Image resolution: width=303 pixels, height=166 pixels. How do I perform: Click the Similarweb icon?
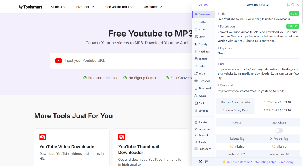coord(196,129)
